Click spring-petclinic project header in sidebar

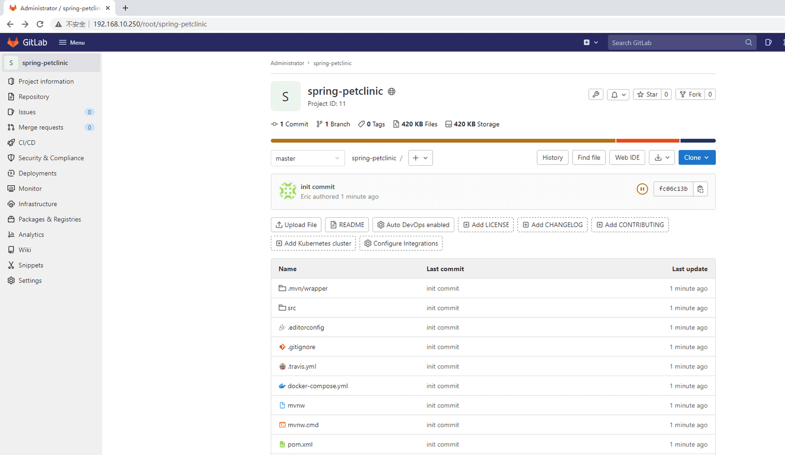pos(51,63)
